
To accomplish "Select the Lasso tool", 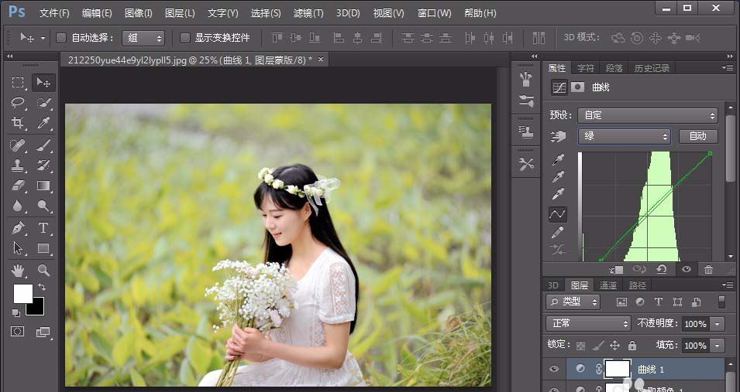I will point(18,102).
